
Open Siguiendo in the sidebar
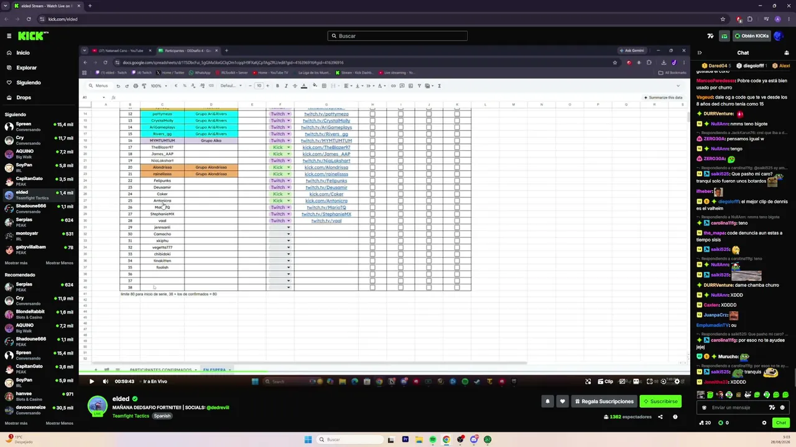point(29,83)
